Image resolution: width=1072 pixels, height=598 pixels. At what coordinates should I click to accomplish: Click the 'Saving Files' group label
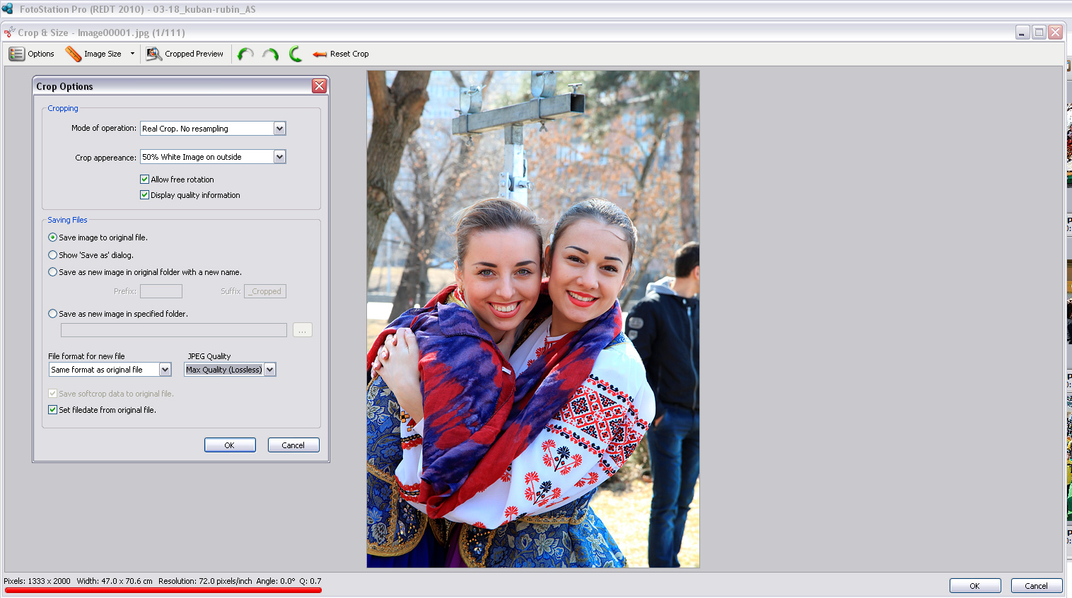click(67, 220)
